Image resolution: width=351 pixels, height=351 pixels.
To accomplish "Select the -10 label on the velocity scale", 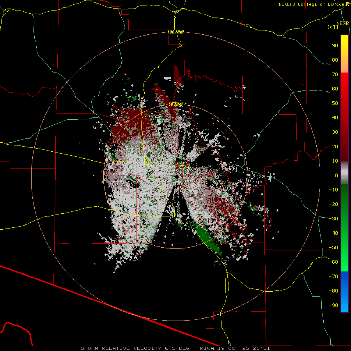I will click(x=333, y=190).
